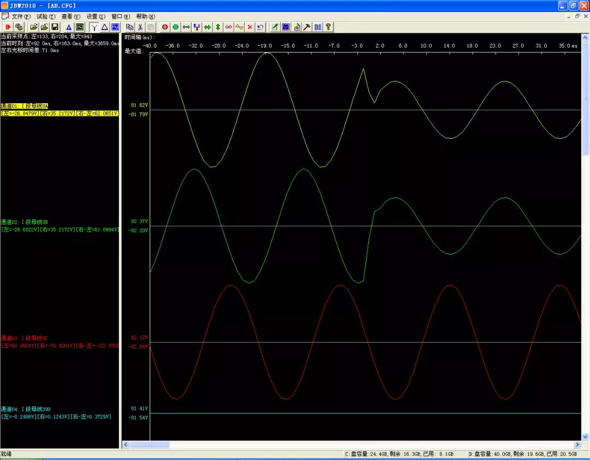Click the save floppy disk icon
This screenshot has width=590, height=460.
pyautogui.click(x=55, y=27)
